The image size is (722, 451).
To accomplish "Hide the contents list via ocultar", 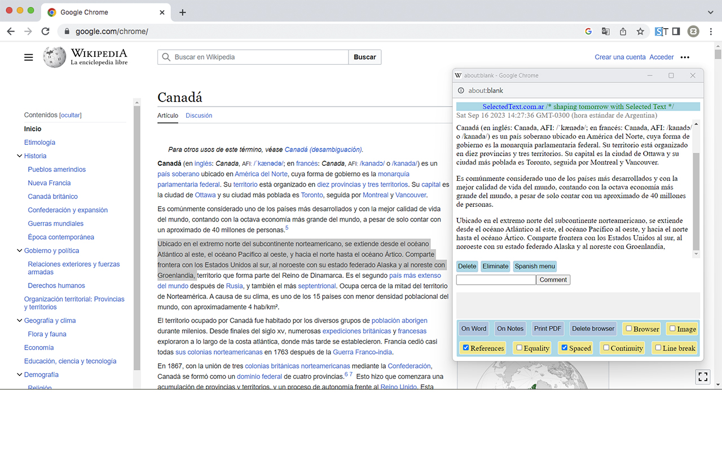I will pyautogui.click(x=71, y=115).
